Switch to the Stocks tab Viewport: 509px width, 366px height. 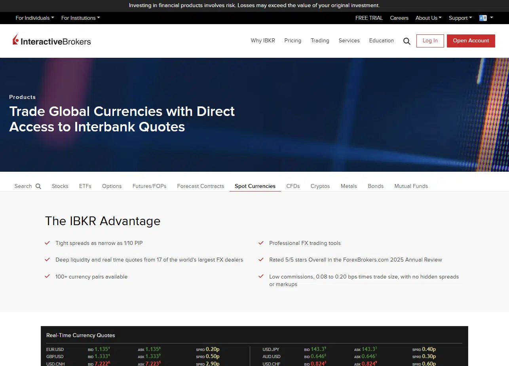click(x=60, y=186)
